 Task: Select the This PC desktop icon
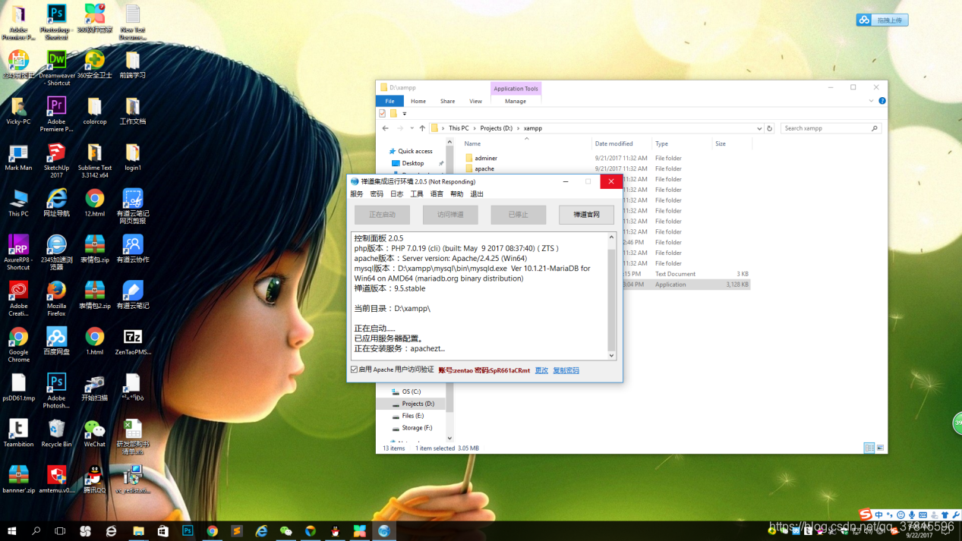(x=18, y=203)
